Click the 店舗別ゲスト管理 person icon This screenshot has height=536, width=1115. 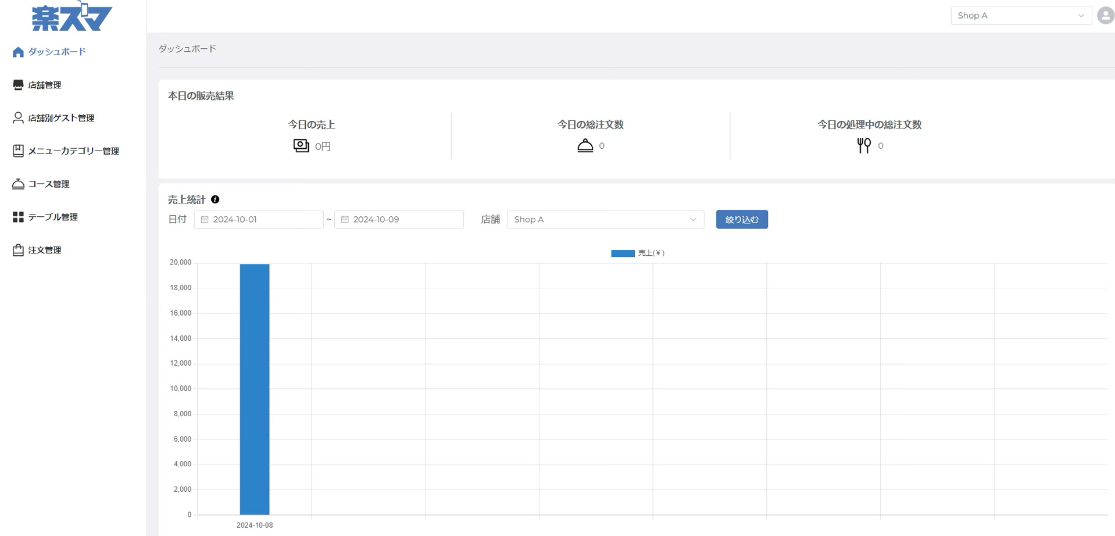point(18,118)
